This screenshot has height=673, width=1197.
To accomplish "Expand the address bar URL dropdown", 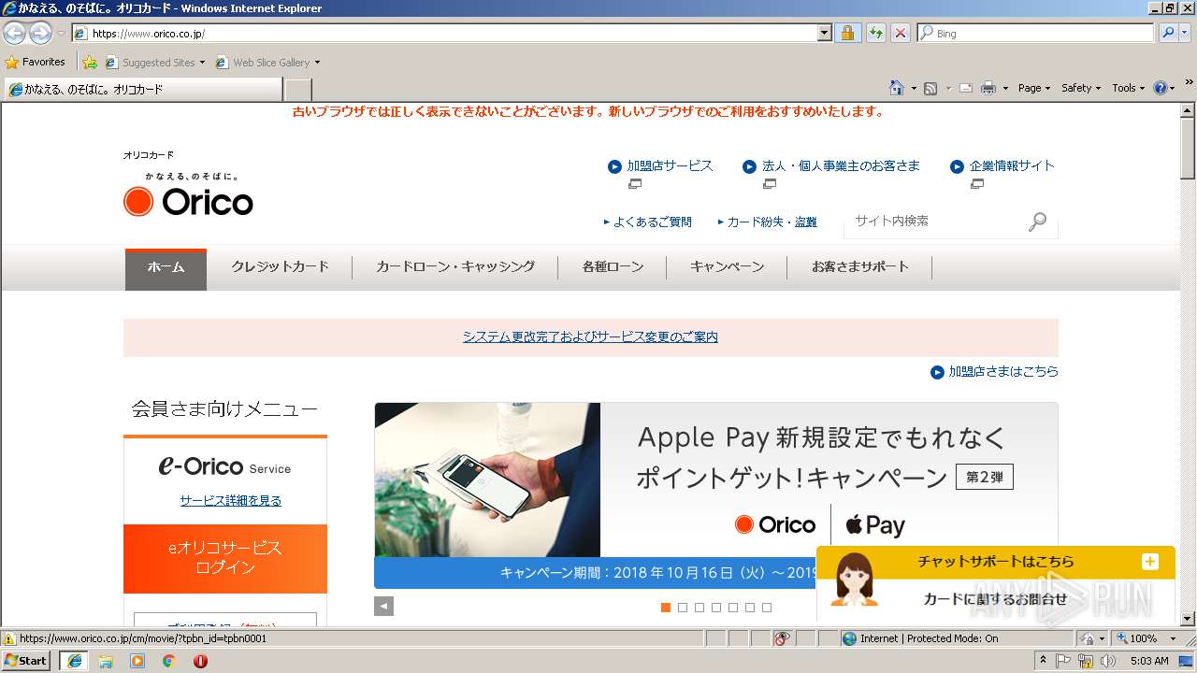I will (x=824, y=33).
